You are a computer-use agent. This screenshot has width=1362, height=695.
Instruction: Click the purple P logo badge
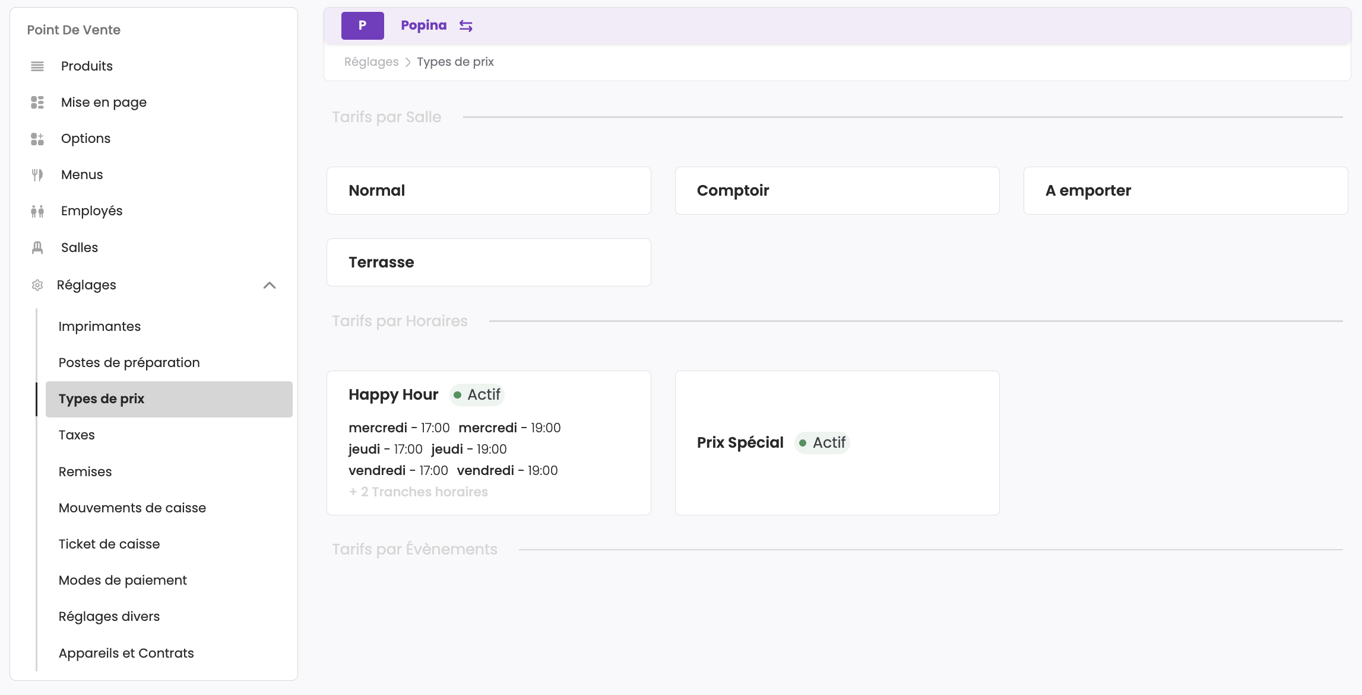pos(362,25)
